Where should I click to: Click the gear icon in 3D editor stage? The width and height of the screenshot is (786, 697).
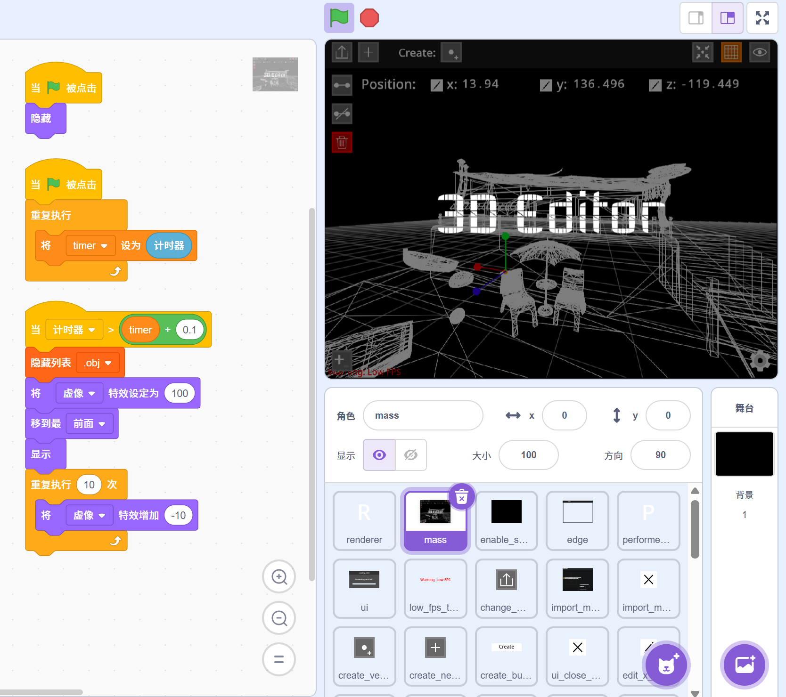tap(760, 361)
